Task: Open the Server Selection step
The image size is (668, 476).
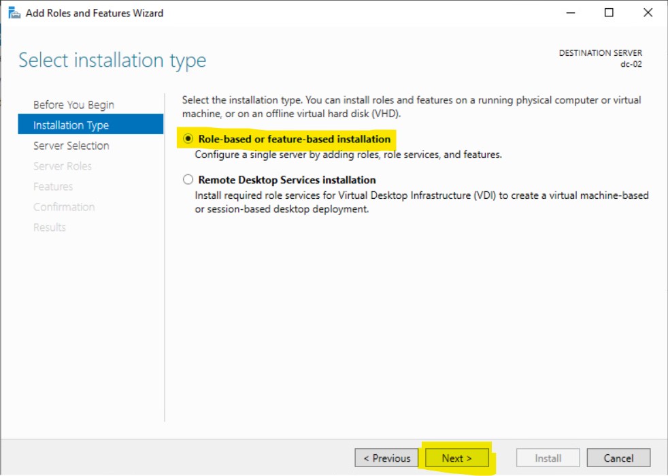Action: [71, 146]
